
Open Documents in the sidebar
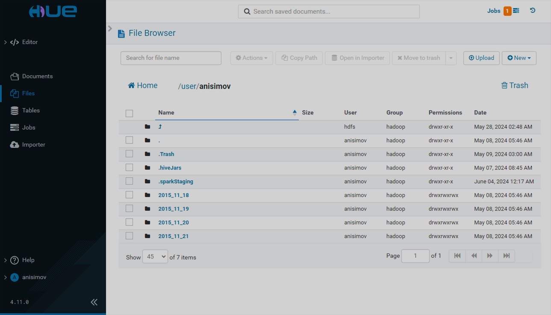pyautogui.click(x=32, y=76)
